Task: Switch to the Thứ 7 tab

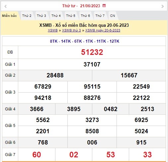Action: coord(100,16)
